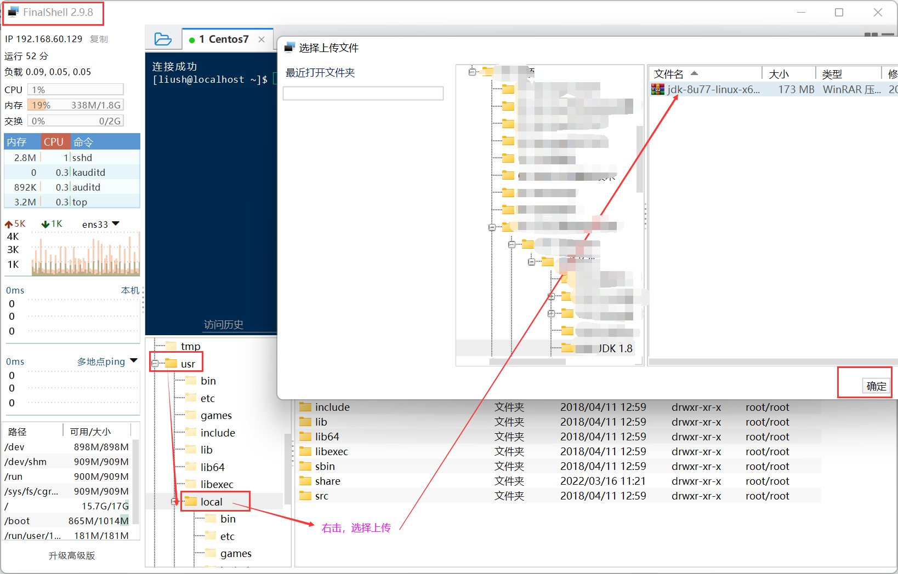
Task: Select the jdk-8u77-linux WinRAR file icon
Action: tap(657, 89)
